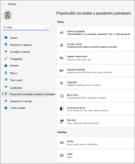Click the page title Pripomočki za osebe
135x164 pixels.
pyautogui.click(x=94, y=13)
